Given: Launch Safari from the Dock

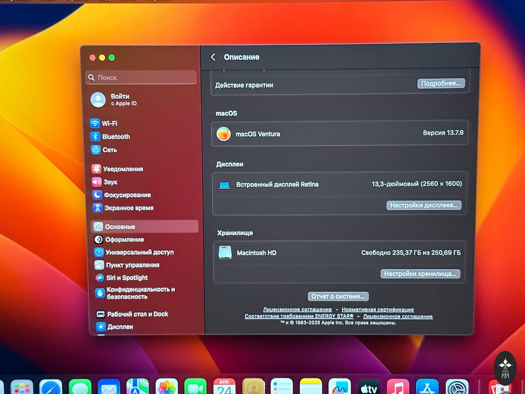Looking at the screenshot, I should tap(51, 387).
